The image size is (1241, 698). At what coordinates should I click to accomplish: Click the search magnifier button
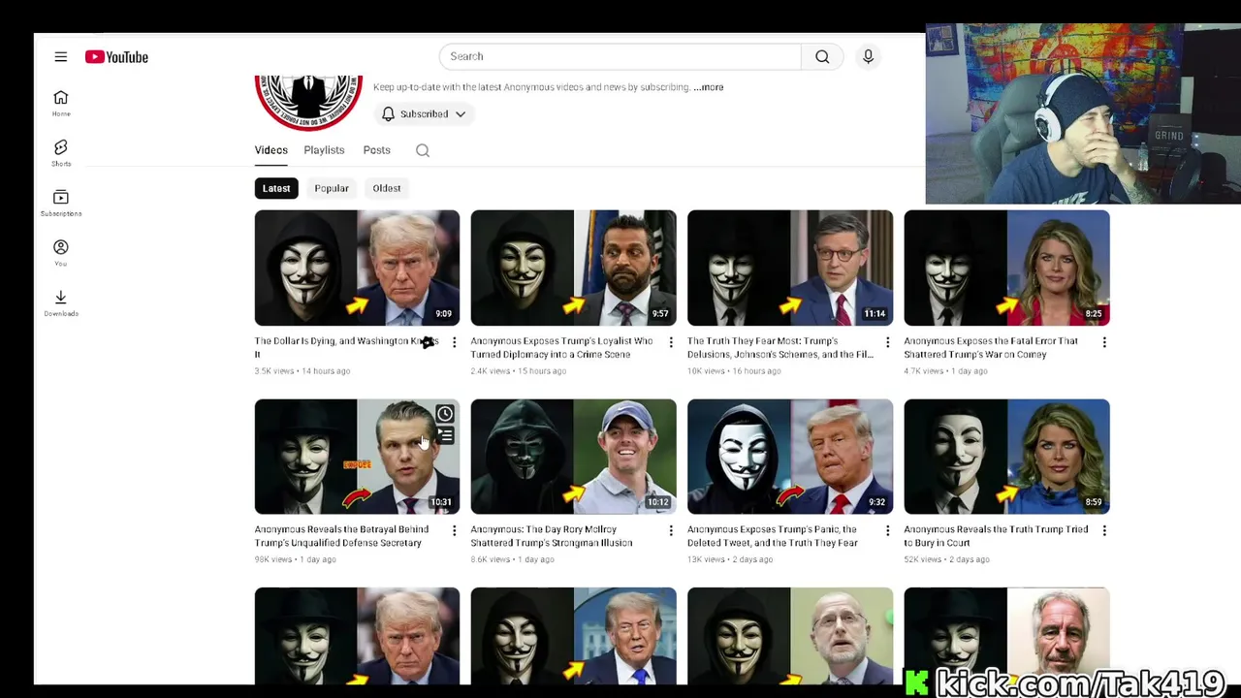822,56
